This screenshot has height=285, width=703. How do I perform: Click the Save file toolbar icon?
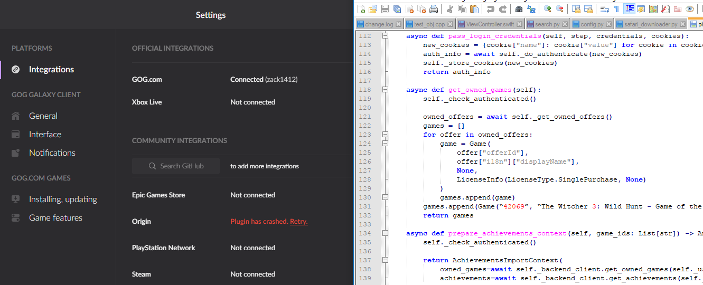pos(385,9)
